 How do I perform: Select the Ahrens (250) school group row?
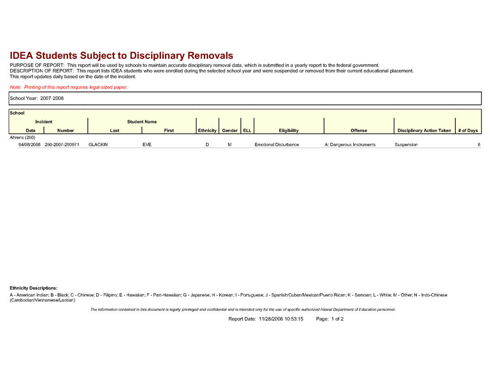click(23, 137)
